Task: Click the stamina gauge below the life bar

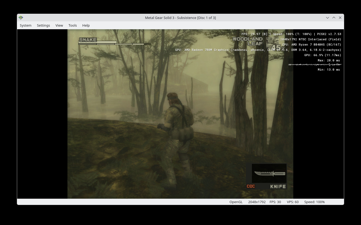Action: (x=115, y=44)
